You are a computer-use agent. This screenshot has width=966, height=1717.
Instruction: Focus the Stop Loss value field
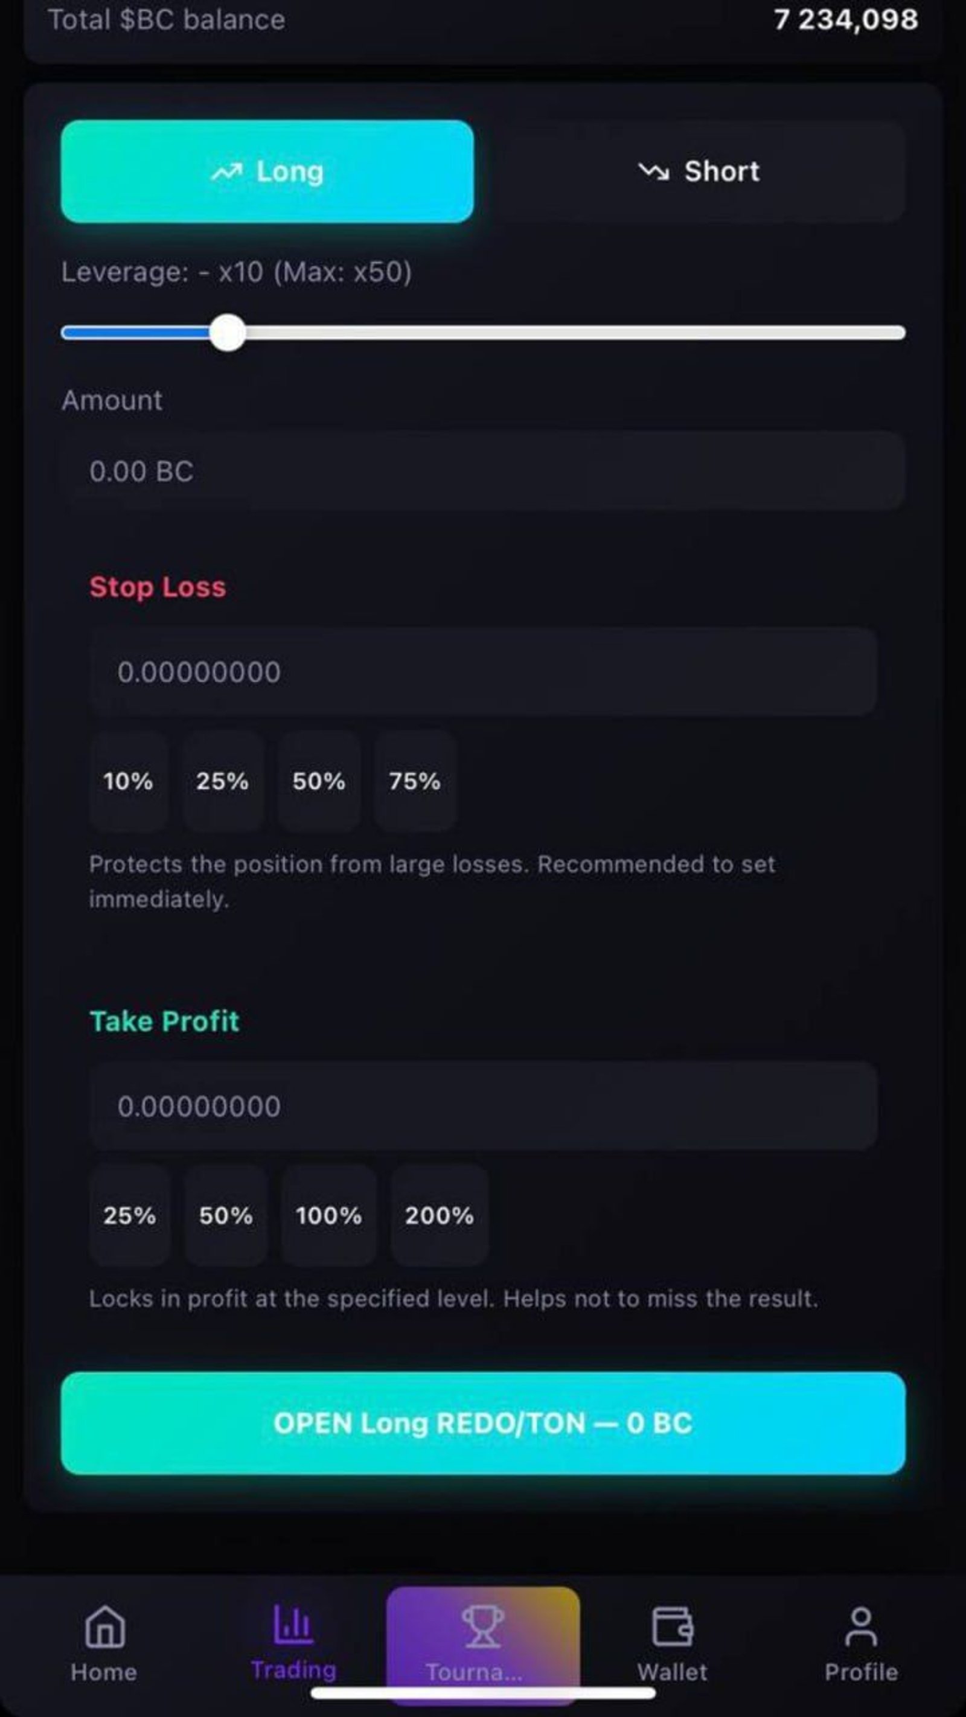click(x=482, y=672)
